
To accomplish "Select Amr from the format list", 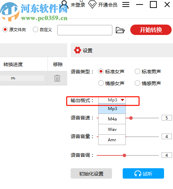I will point(112,140).
